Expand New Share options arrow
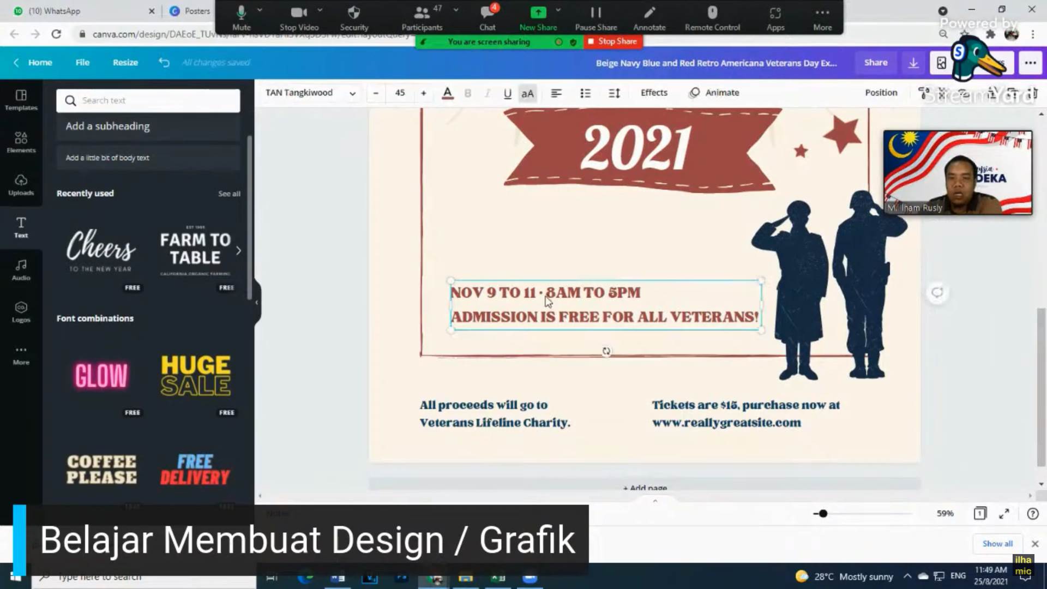The image size is (1047, 589). tap(558, 10)
